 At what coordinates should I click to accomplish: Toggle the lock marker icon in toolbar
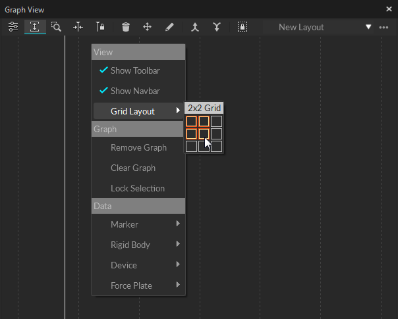pos(100,27)
